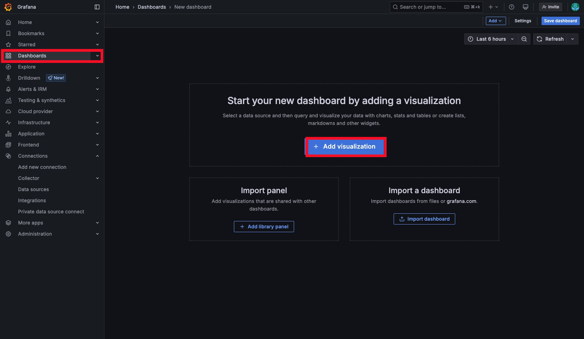
Task: Expand the Starred section chevron
Action: point(97,45)
